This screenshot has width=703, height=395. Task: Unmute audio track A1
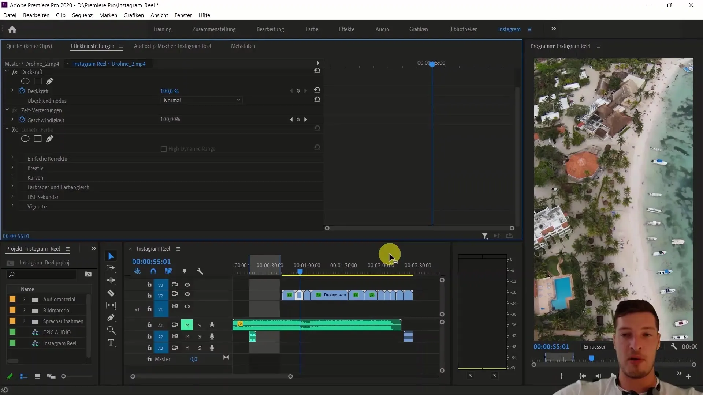[187, 325]
